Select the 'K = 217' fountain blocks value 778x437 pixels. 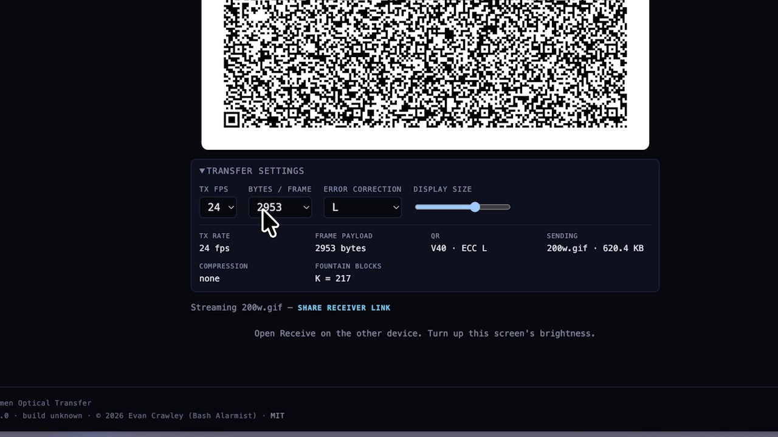332,279
